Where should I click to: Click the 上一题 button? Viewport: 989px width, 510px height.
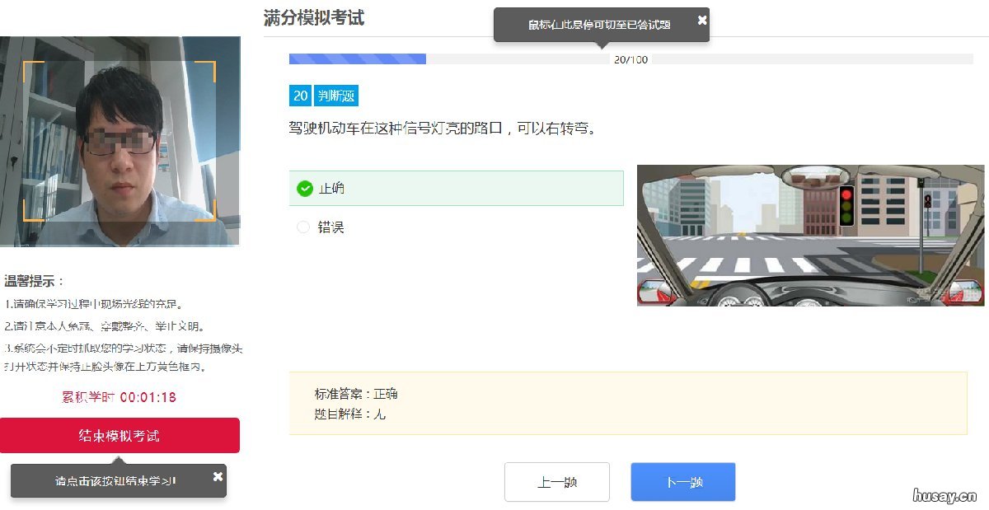(x=556, y=481)
